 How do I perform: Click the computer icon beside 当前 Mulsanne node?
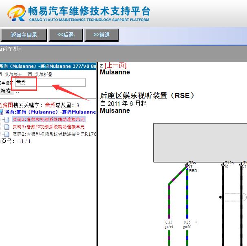coord(1,112)
